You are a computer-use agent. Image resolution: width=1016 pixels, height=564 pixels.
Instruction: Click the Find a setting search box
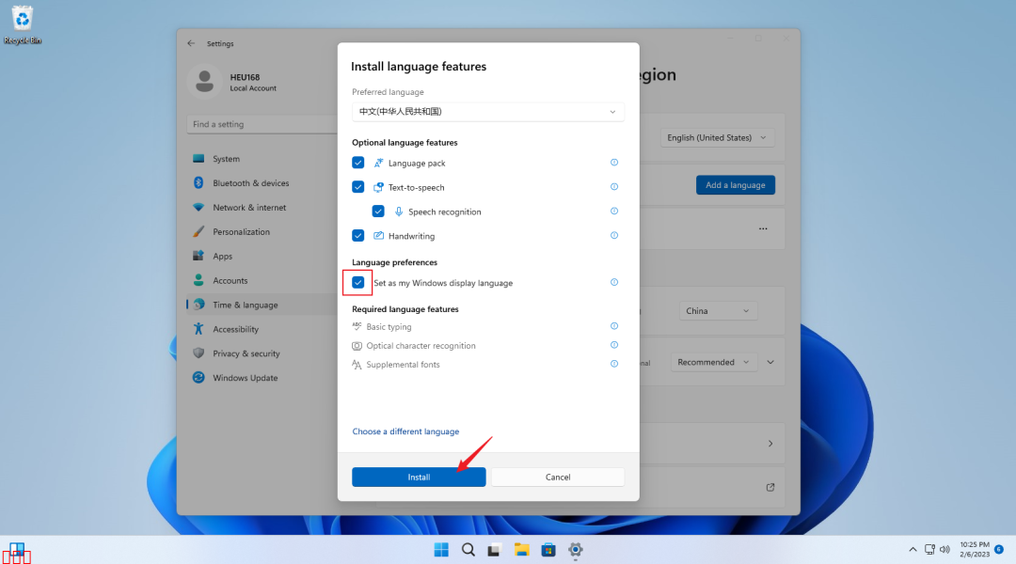click(262, 124)
